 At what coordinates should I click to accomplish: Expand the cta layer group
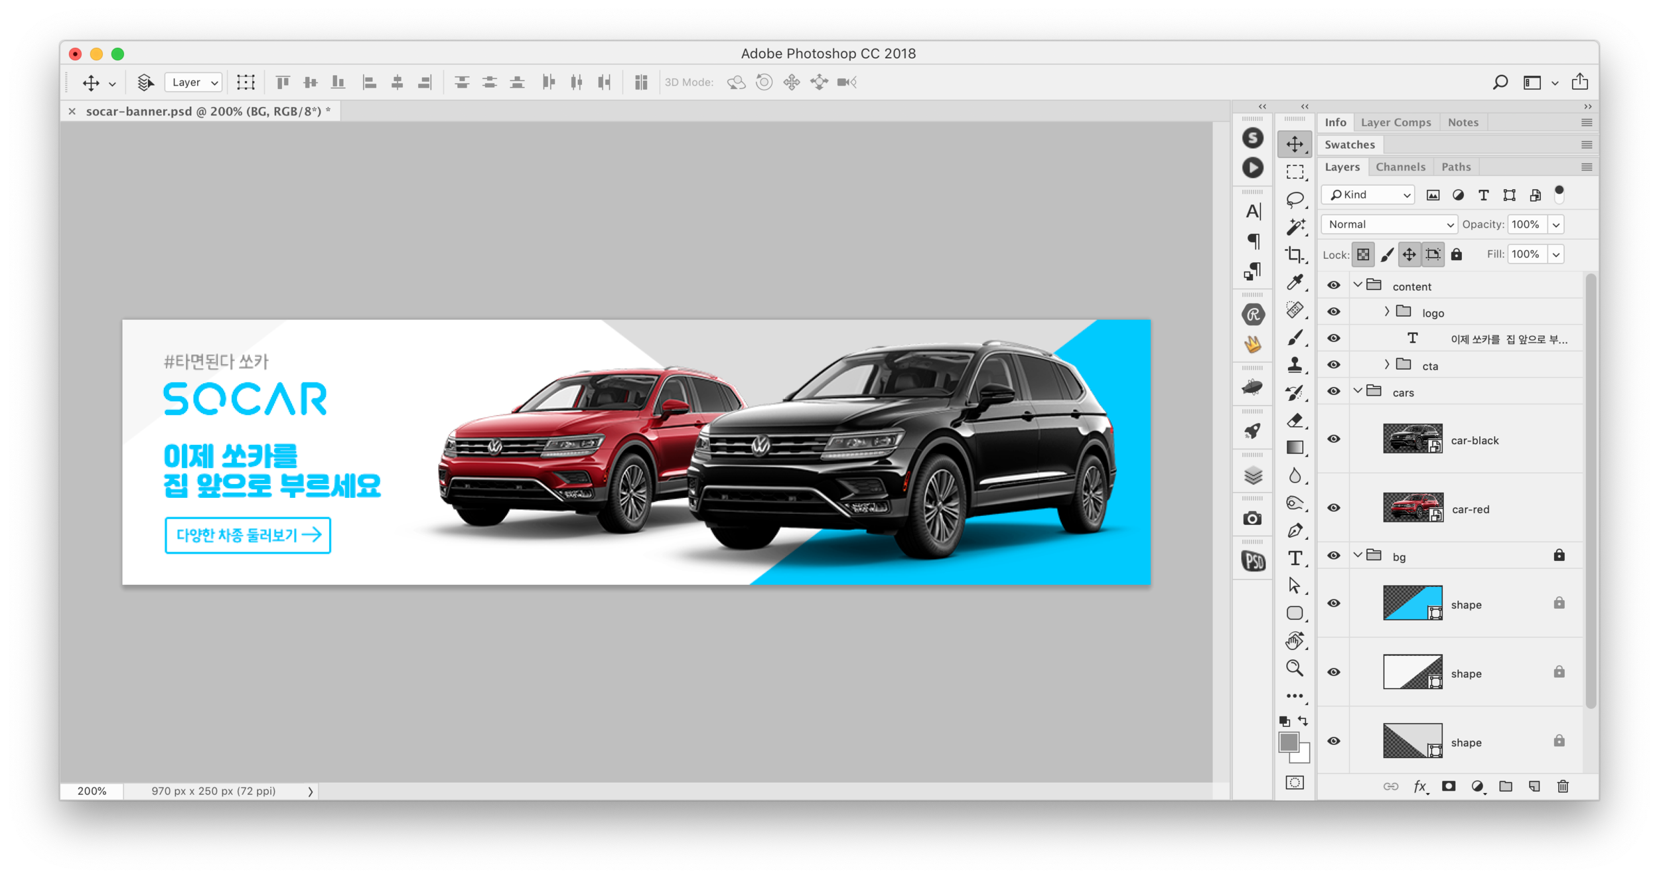pyautogui.click(x=1386, y=364)
